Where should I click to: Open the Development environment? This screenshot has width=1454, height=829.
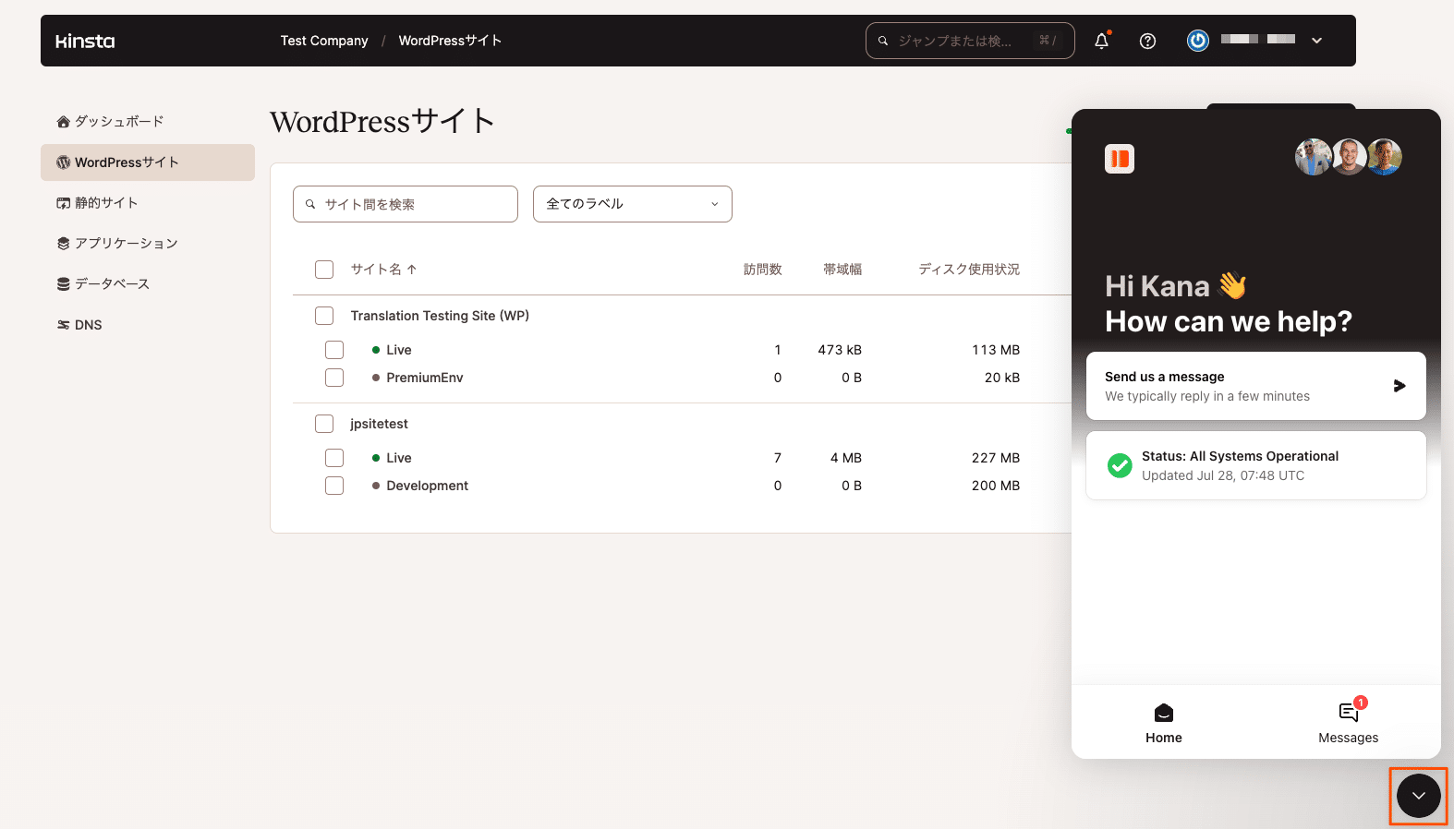coord(428,486)
